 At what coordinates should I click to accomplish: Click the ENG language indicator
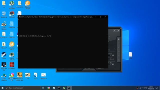(145, 88)
